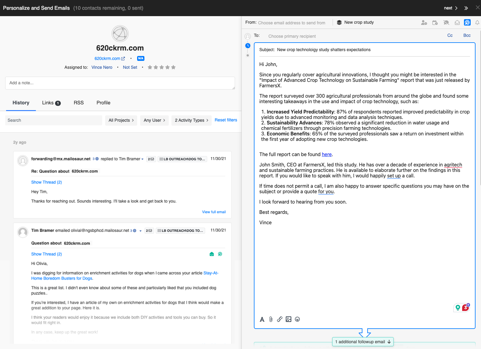The image size is (481, 349).
Task: Click the bell reminder icon
Action: coord(477,23)
